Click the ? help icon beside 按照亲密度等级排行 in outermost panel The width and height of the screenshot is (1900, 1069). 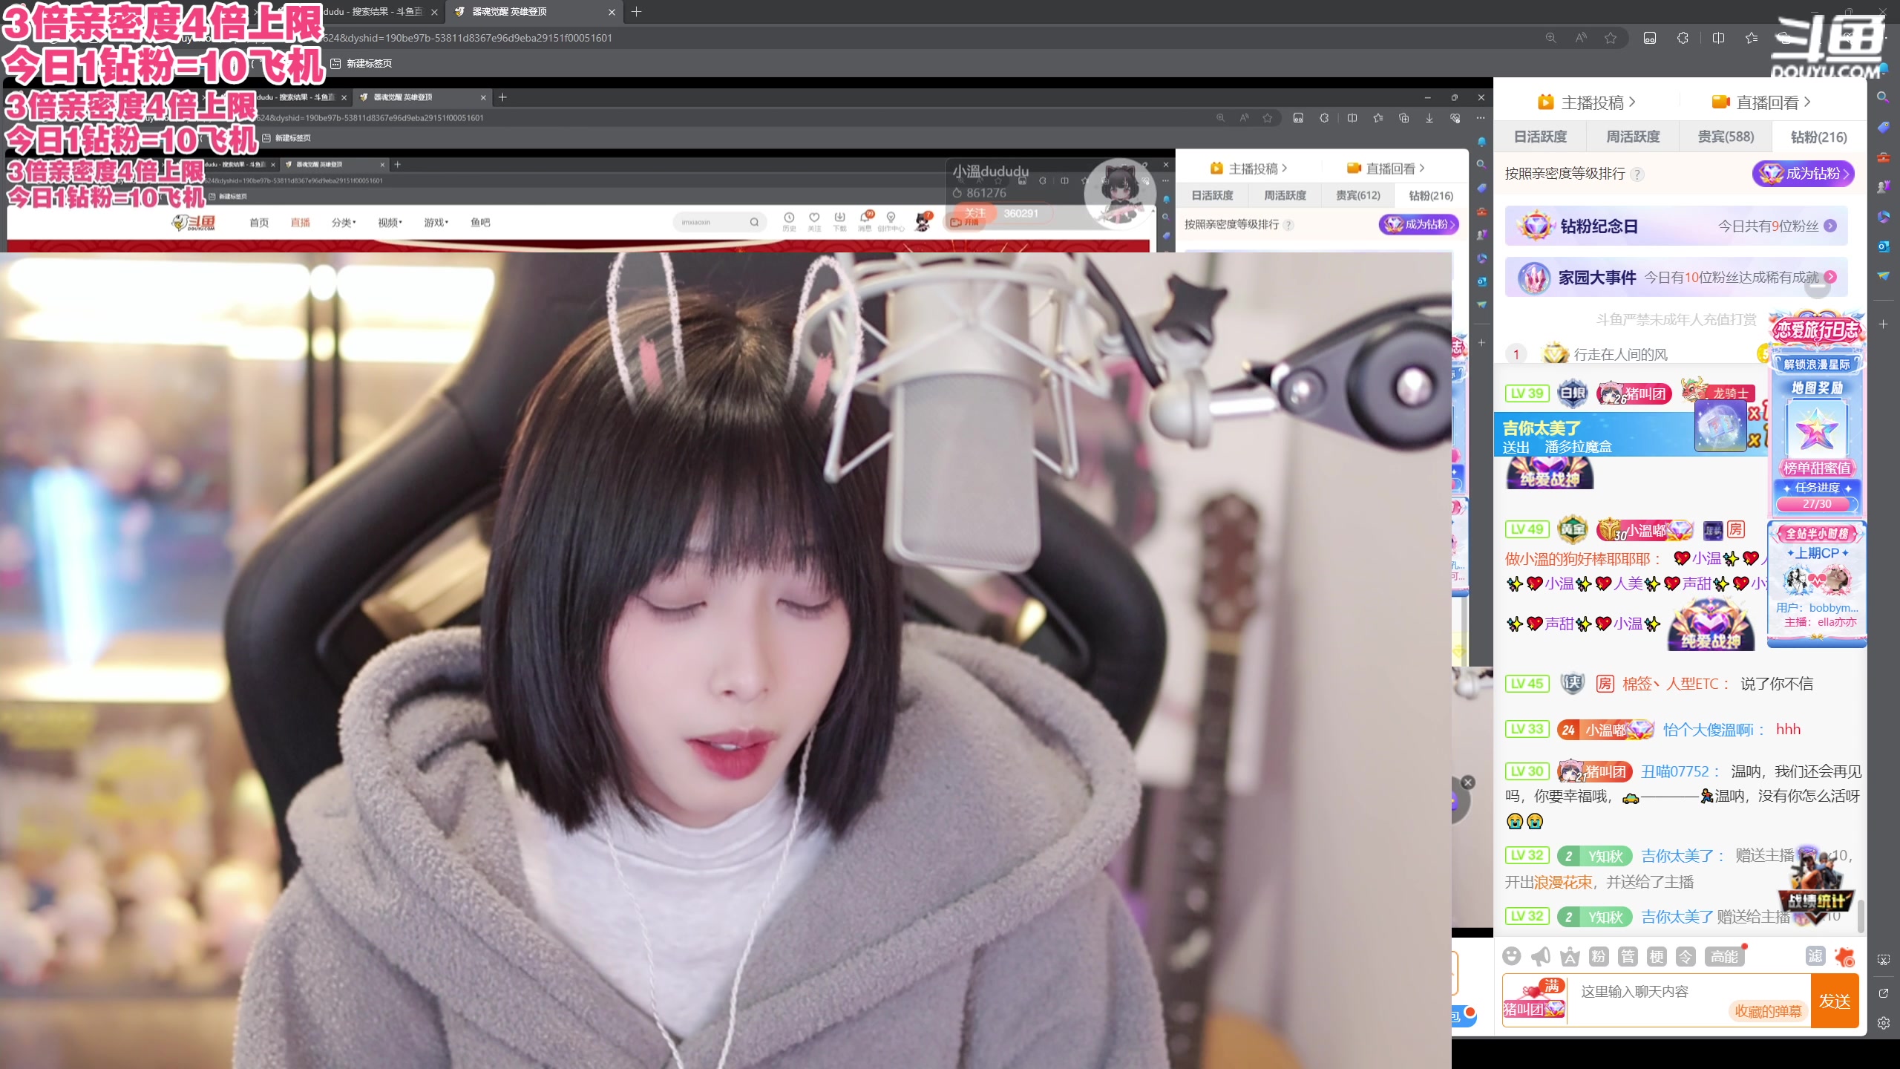(1637, 174)
